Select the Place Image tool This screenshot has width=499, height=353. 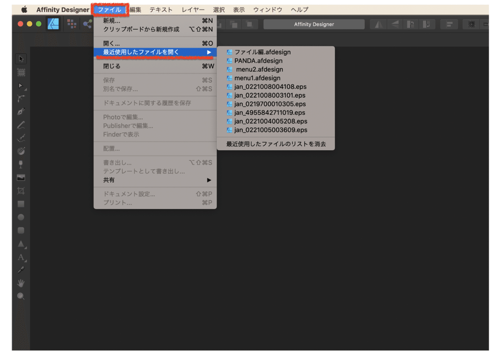click(x=21, y=178)
